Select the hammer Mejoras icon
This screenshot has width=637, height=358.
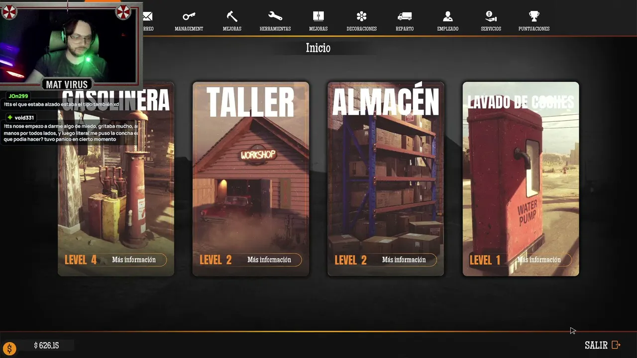232,16
